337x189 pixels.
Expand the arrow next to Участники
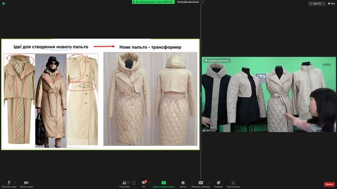click(134, 183)
